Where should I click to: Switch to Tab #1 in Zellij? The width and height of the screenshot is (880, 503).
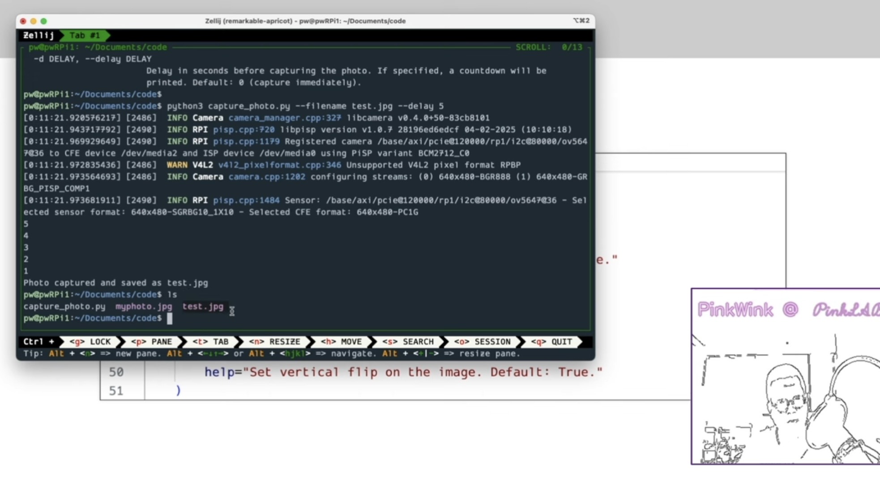point(85,35)
